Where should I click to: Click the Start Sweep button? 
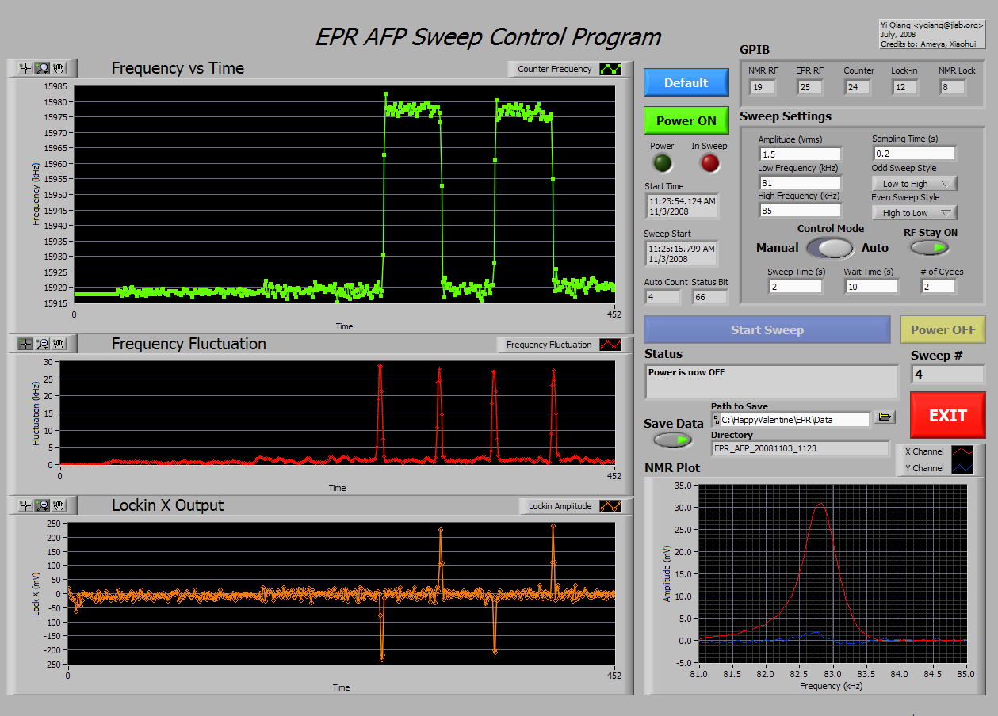[x=767, y=329]
